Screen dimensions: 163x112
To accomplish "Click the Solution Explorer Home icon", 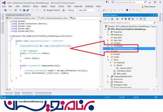I will pos(112,19).
